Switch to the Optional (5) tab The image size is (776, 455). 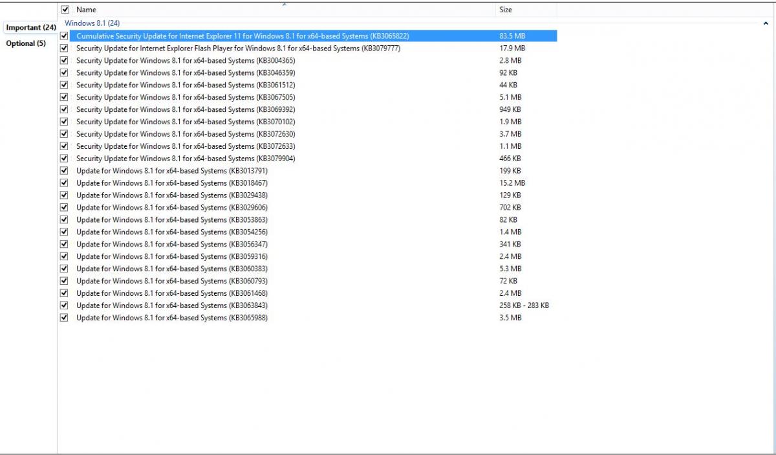(x=26, y=43)
